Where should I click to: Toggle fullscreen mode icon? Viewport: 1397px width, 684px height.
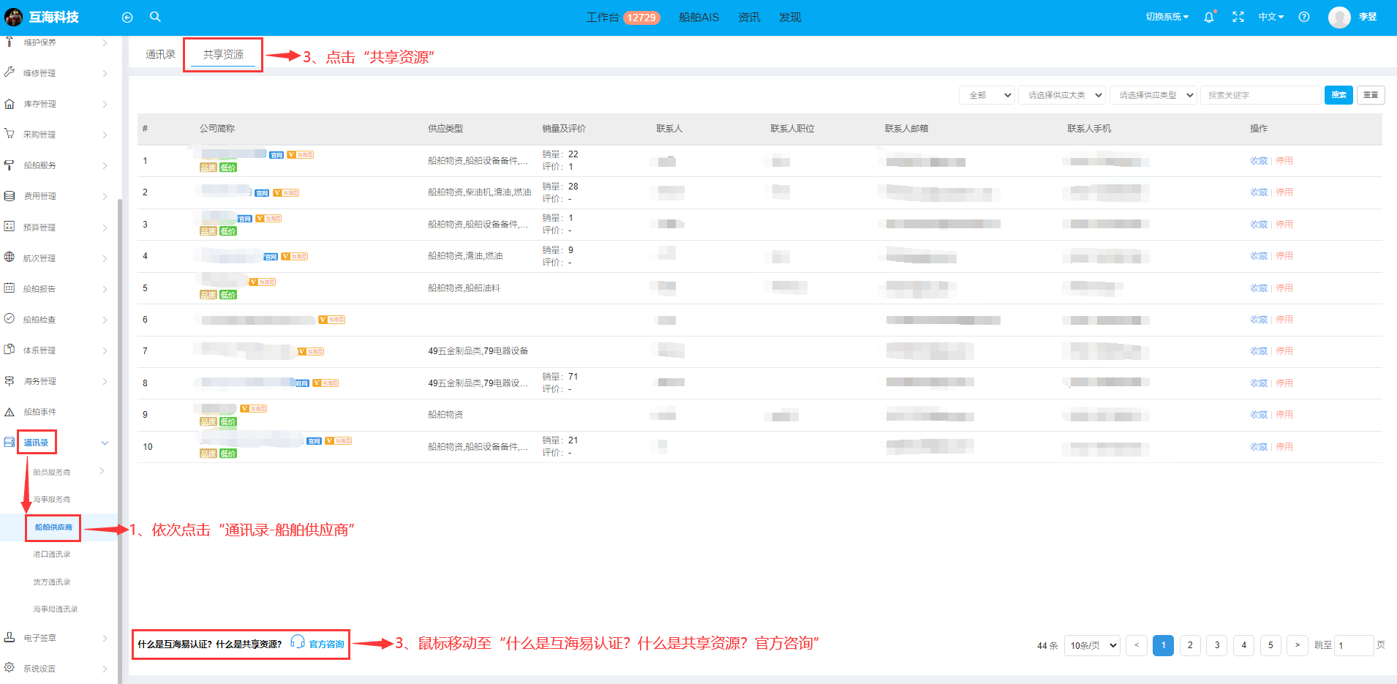tap(1238, 17)
